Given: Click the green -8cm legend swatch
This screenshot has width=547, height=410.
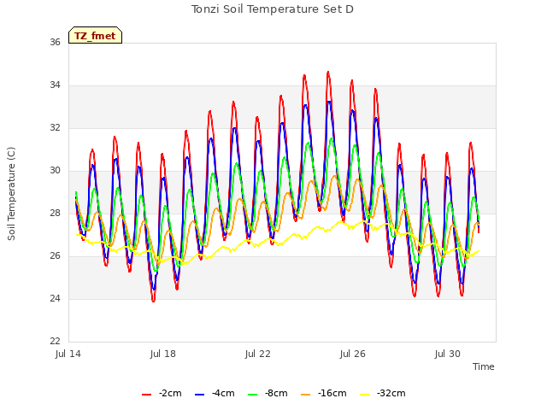Looking at the screenshot, I should pyautogui.click(x=253, y=395).
